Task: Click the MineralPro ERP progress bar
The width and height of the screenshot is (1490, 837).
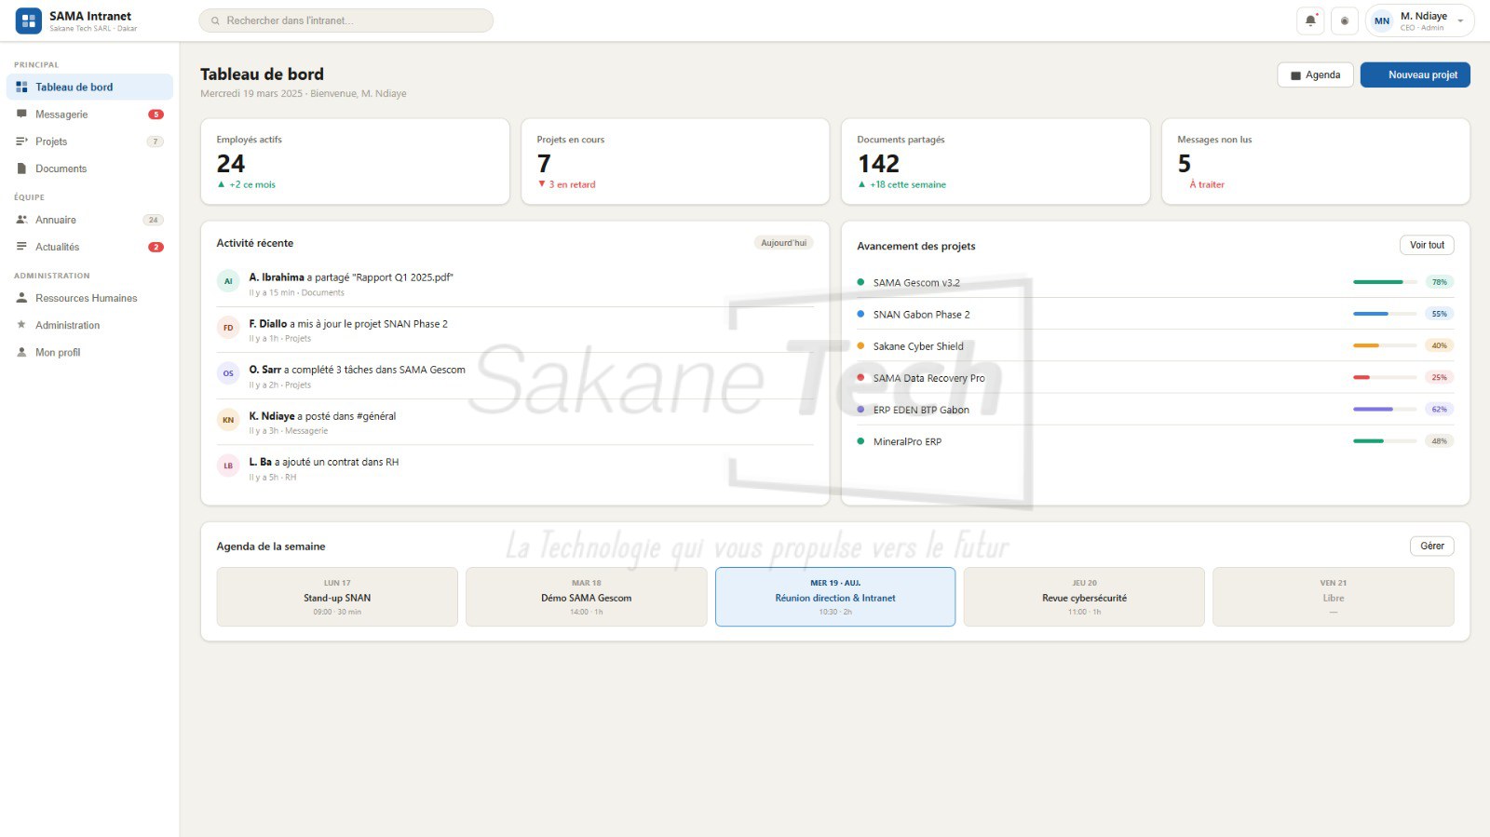Action: tap(1386, 440)
